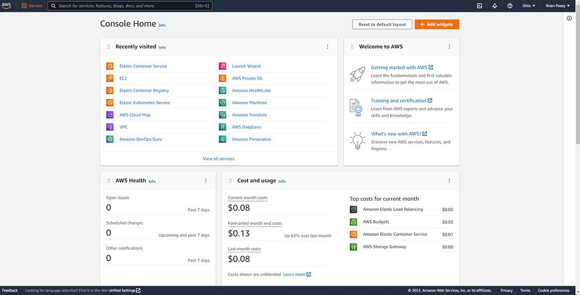
Task: Open the Brien Posey account menu
Action: pos(557,6)
